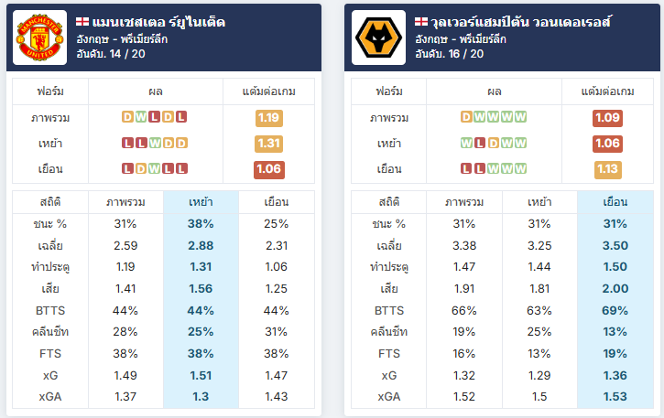Screen dimensions: 664x418
Task: Open the วูลเวอร์แฮมป์ตัน วอนเดอเรอส์ team name link
Action: click(x=521, y=22)
